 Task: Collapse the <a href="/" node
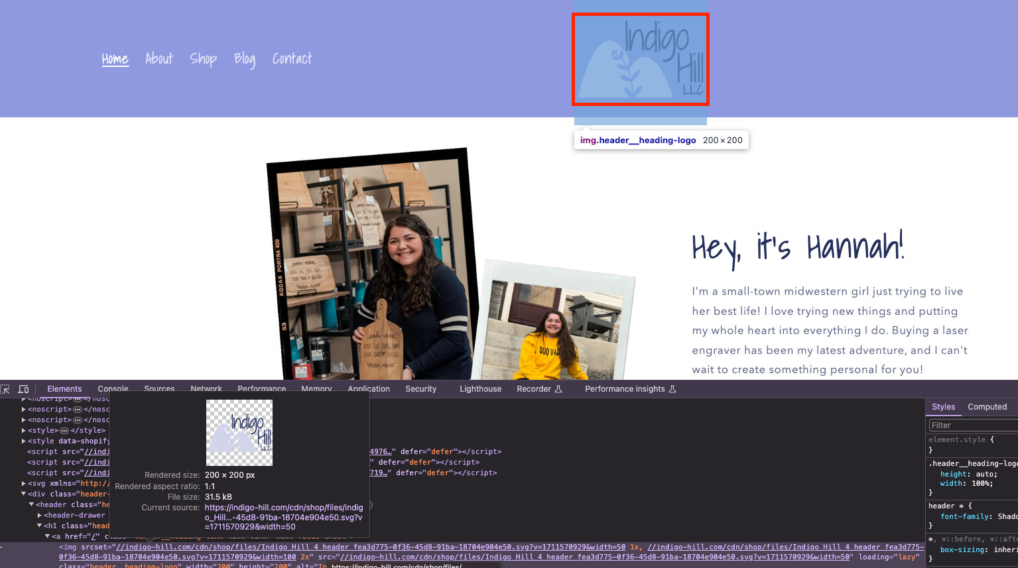pyautogui.click(x=48, y=536)
